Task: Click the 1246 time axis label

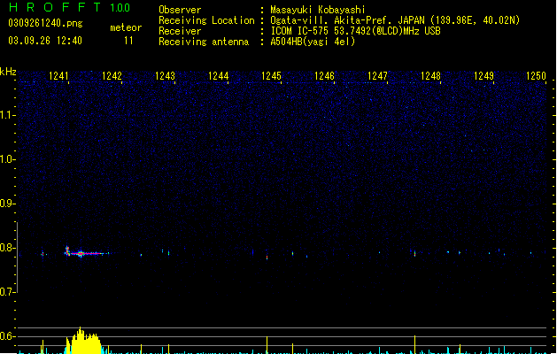Action: pos(324,76)
